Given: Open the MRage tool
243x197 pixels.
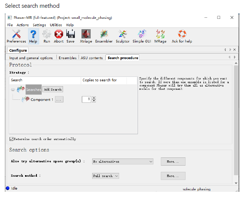Looking at the screenshot, I should [x=160, y=36].
